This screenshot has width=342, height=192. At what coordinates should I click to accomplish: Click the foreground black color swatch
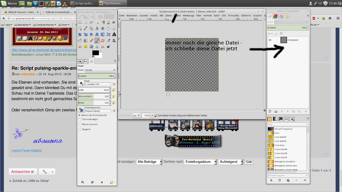tap(96, 53)
